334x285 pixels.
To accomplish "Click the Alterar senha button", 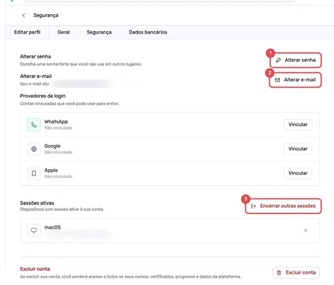I will 296,60.
